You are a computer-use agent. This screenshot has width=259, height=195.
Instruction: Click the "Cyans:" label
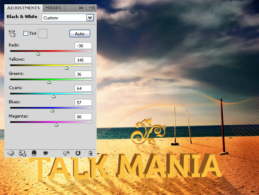(16, 88)
